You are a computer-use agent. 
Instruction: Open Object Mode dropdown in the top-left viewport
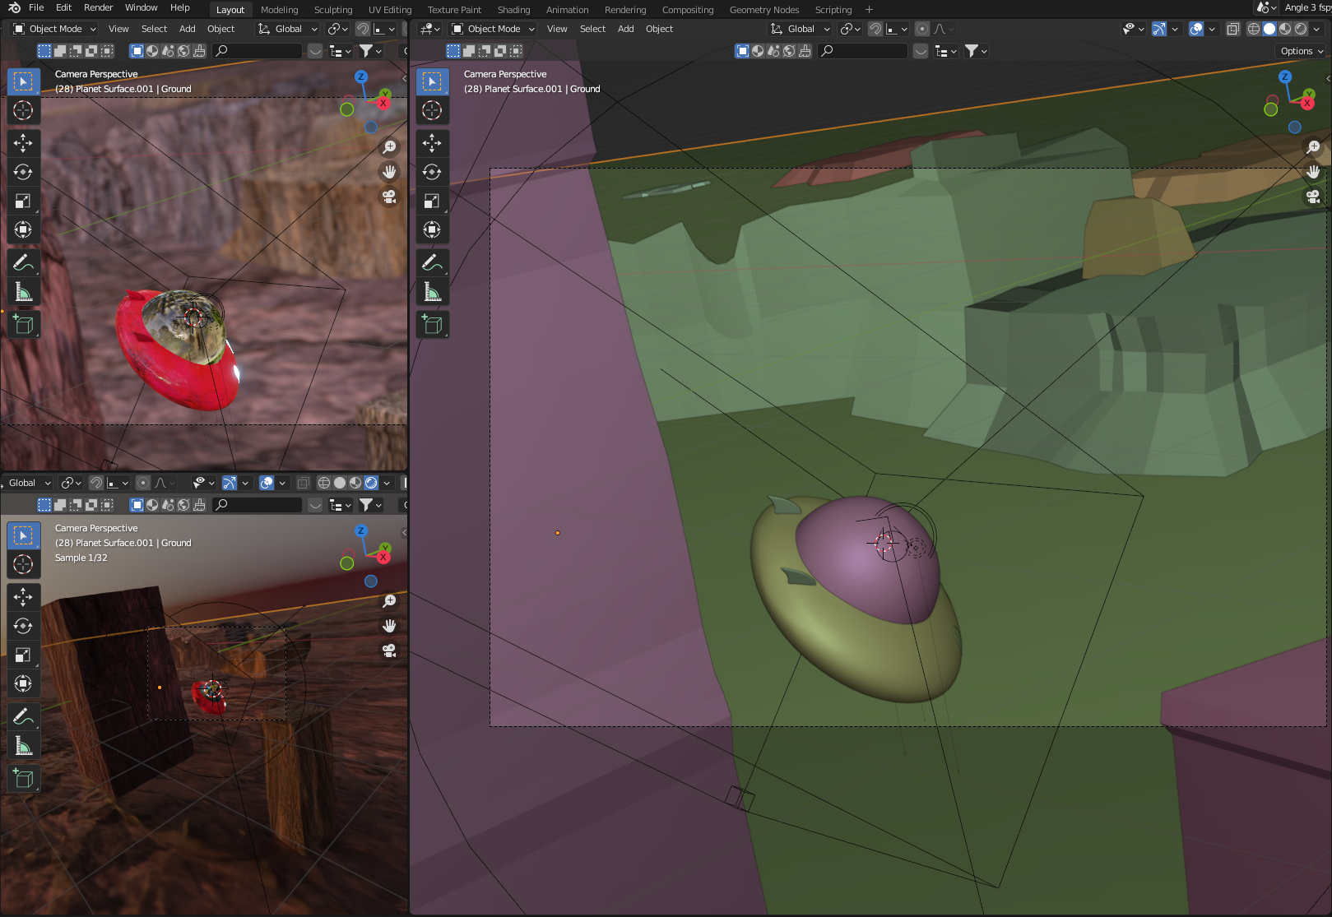point(54,29)
